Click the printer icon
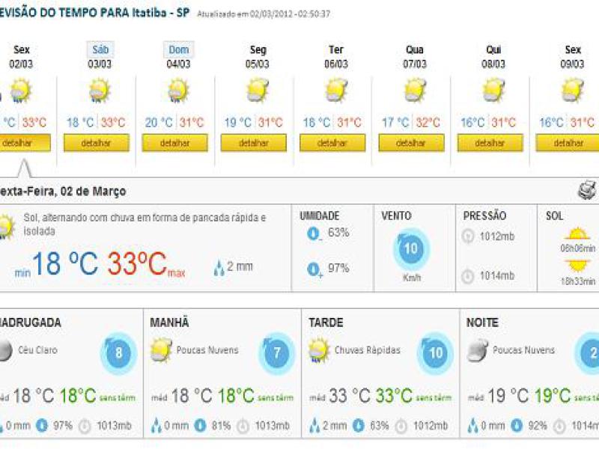599x449 pixels. (x=586, y=191)
